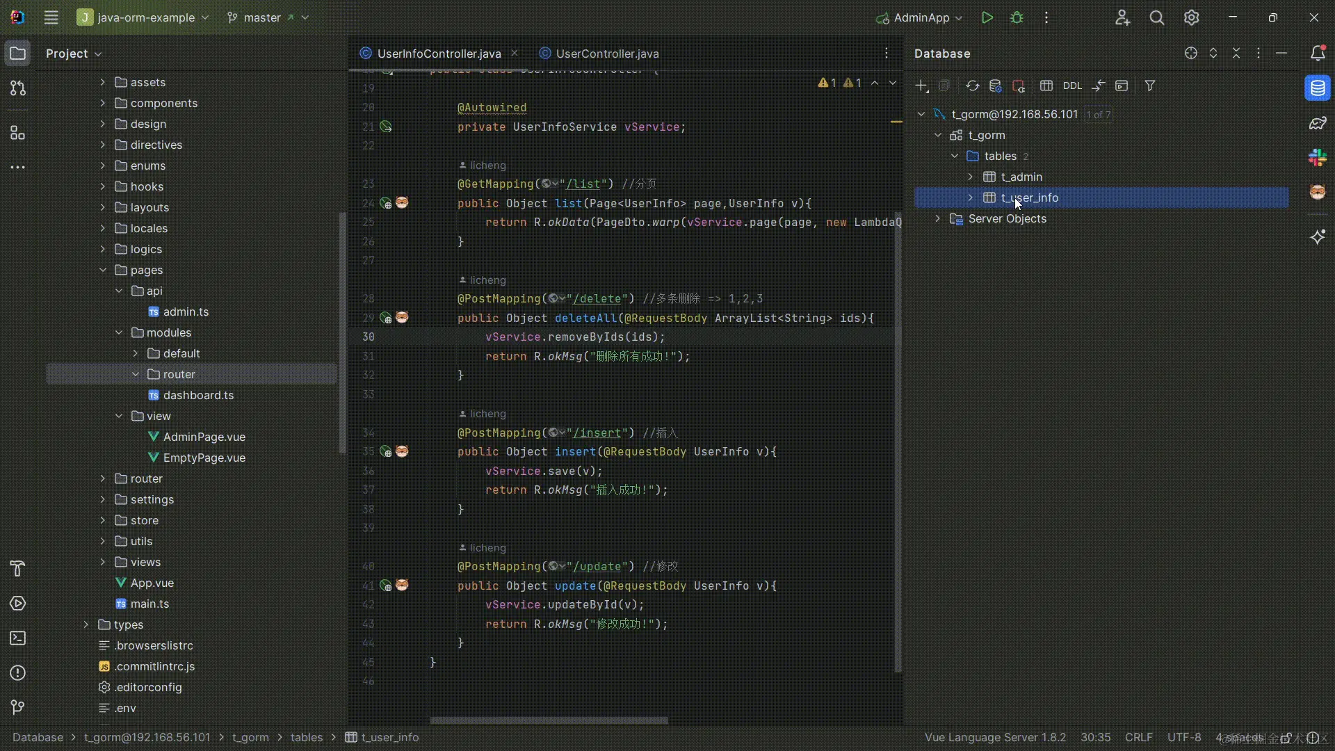Open the IDE Settings gear

click(1192, 17)
